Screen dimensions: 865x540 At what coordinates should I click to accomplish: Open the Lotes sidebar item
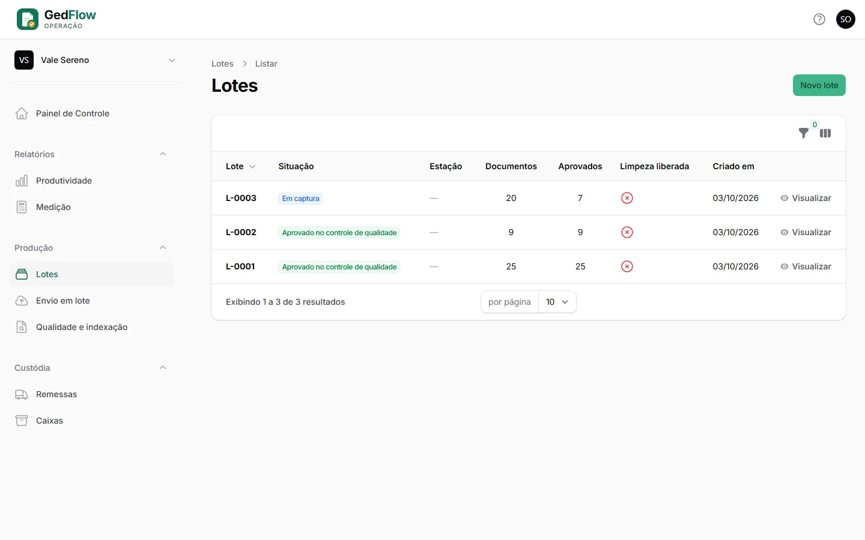pyautogui.click(x=91, y=274)
